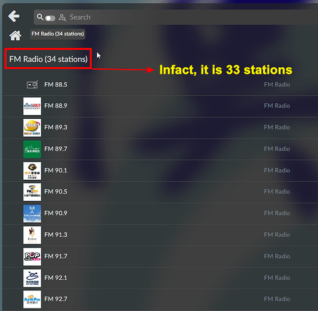318x311 pixels.
Task: Play station FM 88.5
Action: (56, 85)
